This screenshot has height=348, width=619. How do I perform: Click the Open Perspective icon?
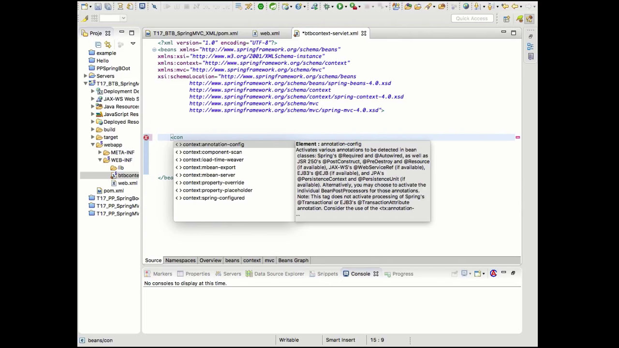pos(507,18)
